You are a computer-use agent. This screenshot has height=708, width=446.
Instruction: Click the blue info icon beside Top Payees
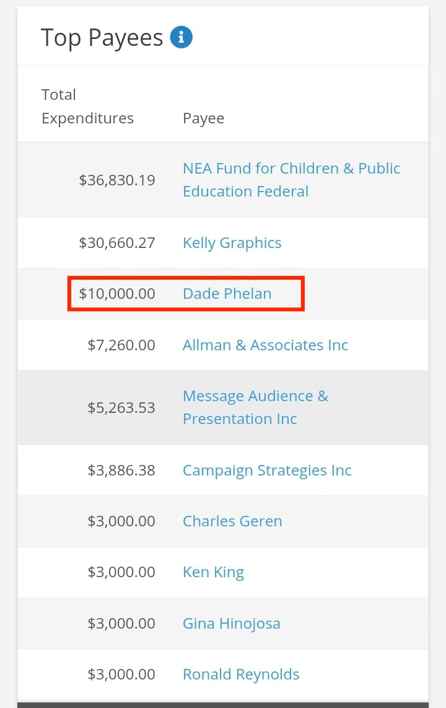(181, 37)
